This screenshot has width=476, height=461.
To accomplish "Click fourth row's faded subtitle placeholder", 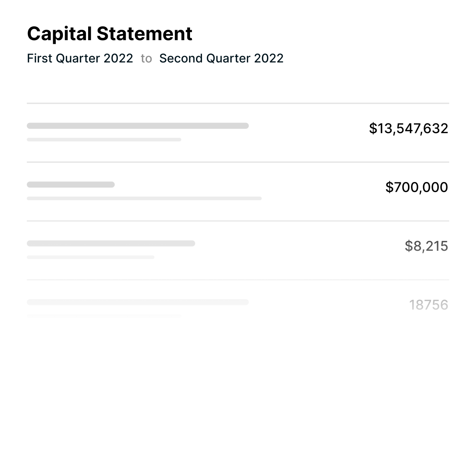I will (x=104, y=316).
